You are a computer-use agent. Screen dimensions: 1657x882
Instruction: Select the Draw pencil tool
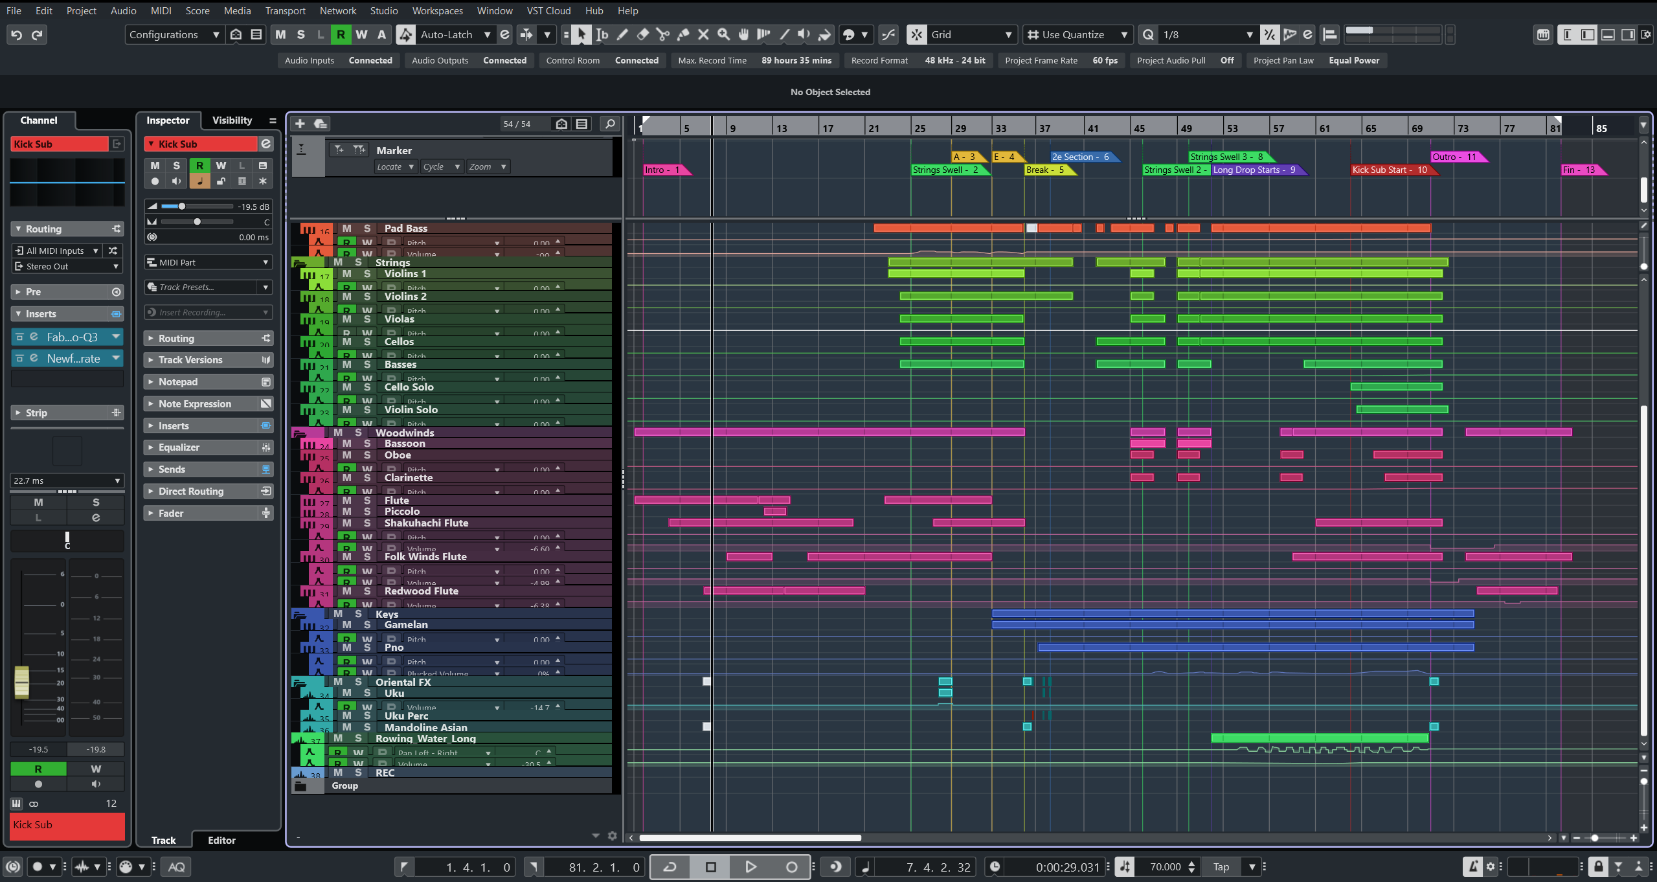pos(622,35)
